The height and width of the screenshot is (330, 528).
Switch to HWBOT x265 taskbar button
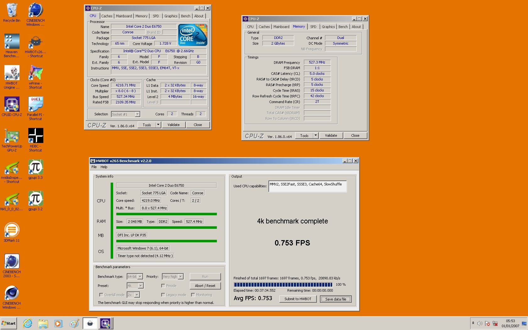coord(90,323)
